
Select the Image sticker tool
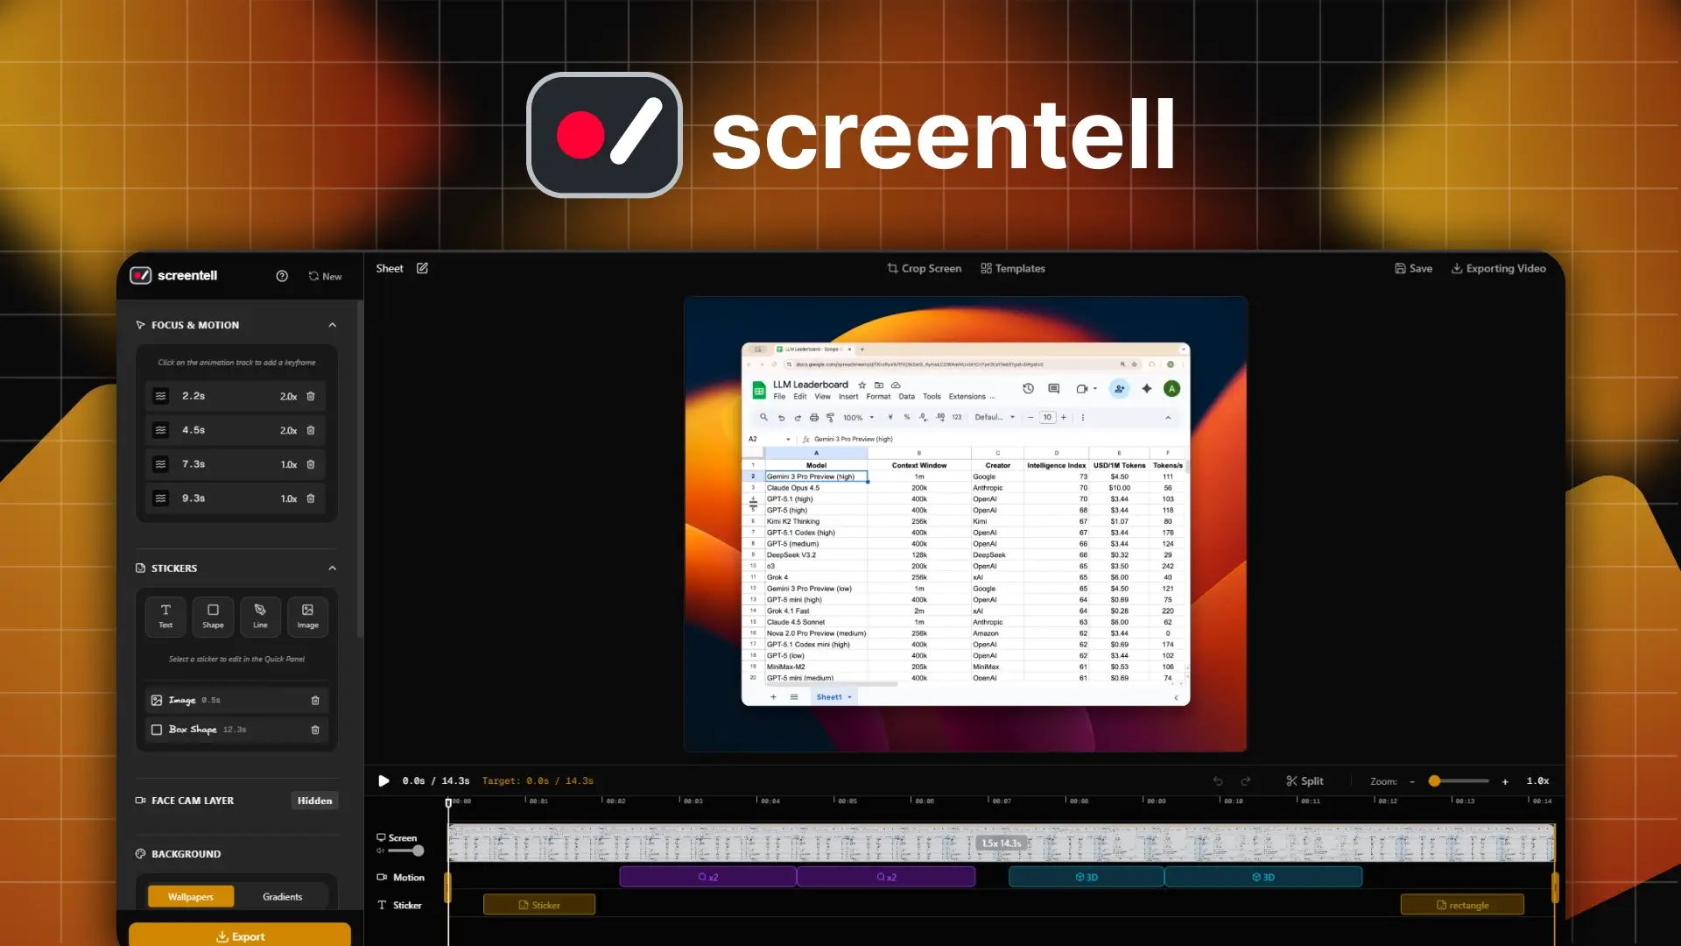[307, 616]
